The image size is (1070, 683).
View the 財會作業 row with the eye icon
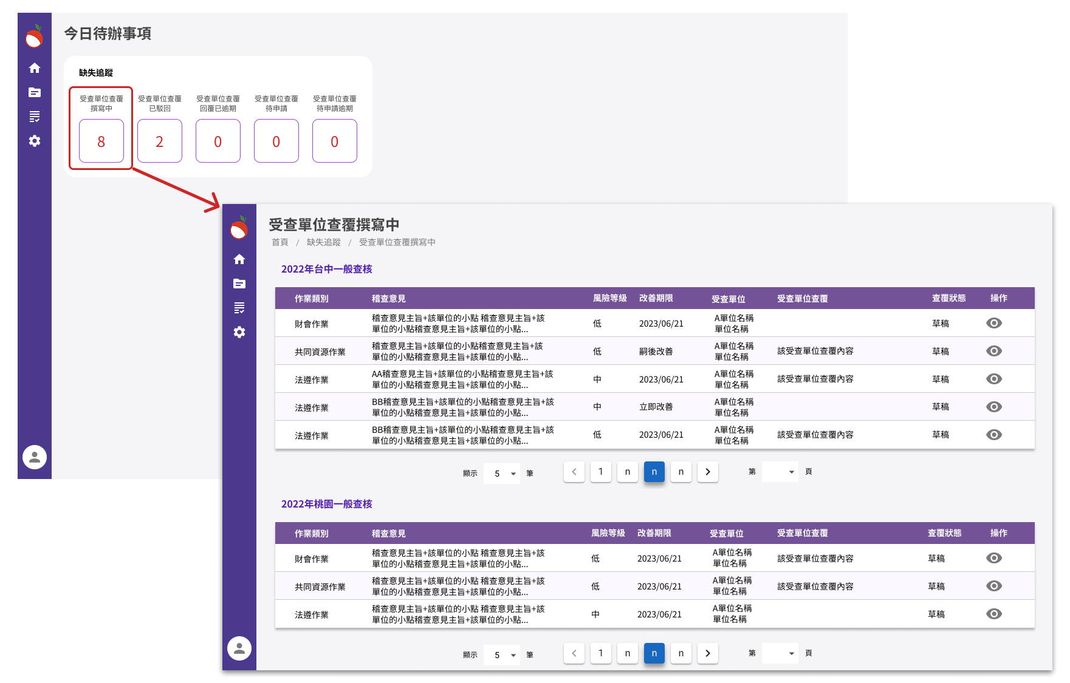tap(994, 323)
